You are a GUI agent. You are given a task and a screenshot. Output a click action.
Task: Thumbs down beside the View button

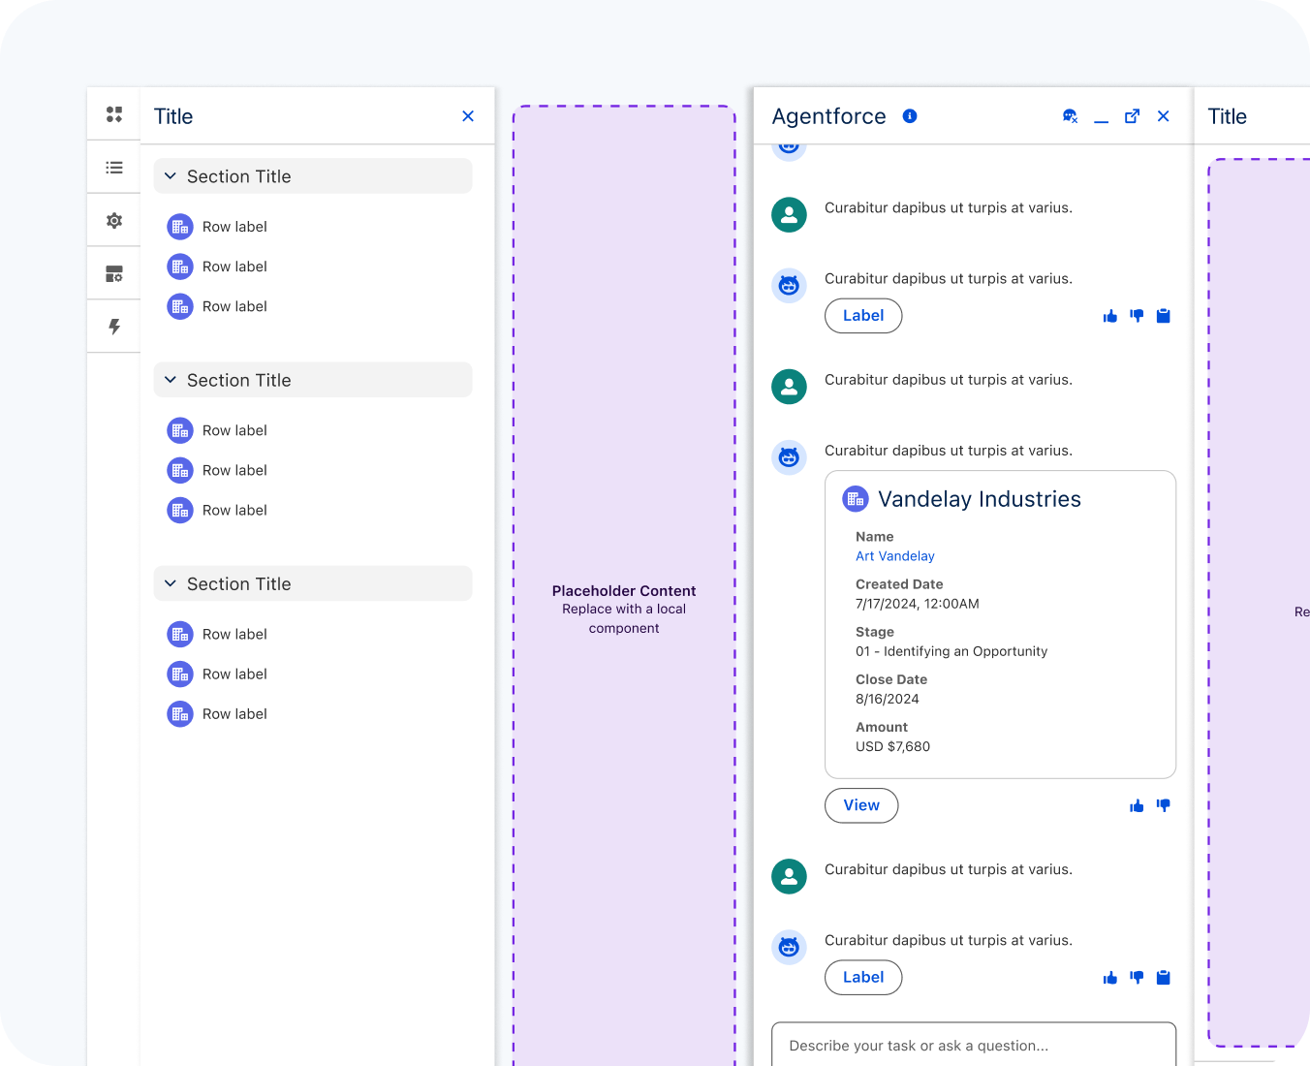(x=1164, y=806)
